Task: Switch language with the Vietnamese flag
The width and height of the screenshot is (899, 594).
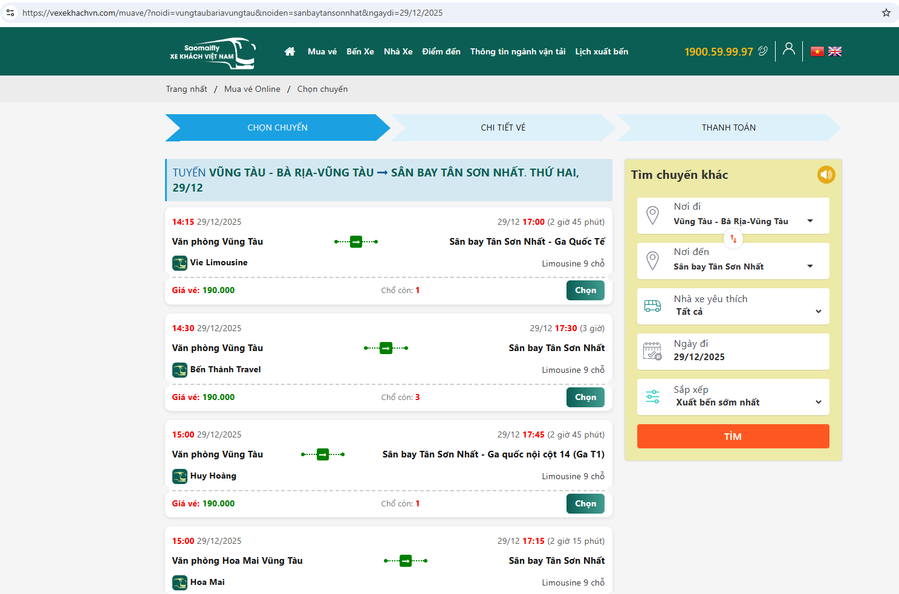Action: coord(817,51)
